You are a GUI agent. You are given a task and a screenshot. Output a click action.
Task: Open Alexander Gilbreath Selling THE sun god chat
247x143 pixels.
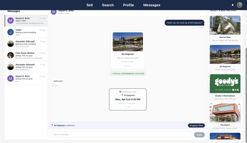pos(26,67)
